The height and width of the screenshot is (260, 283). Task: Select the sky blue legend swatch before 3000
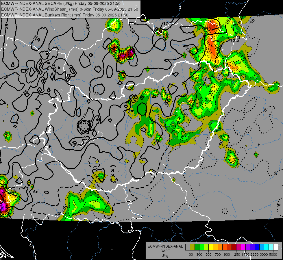[262, 247]
